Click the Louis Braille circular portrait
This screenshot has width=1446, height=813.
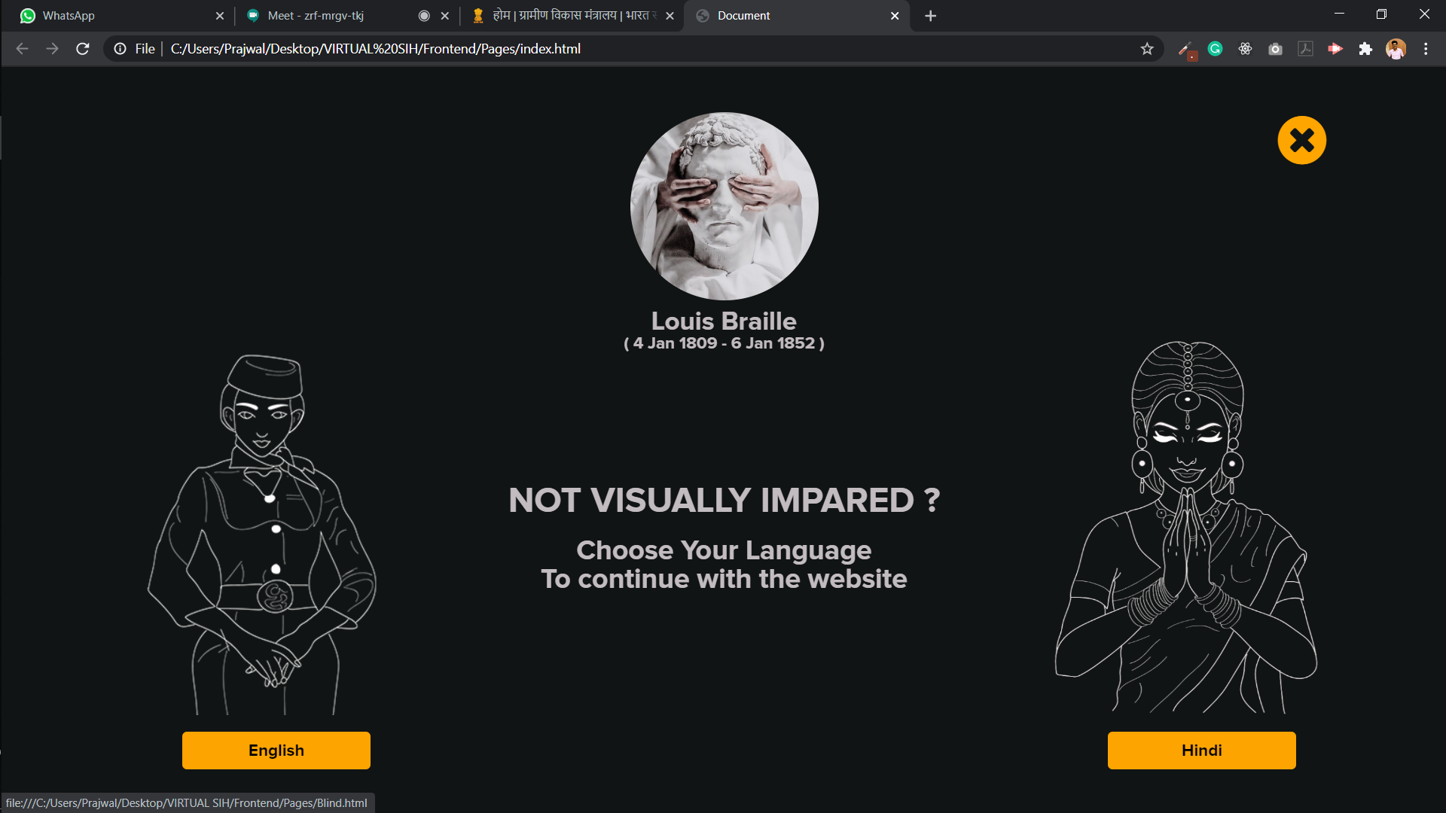pos(724,206)
